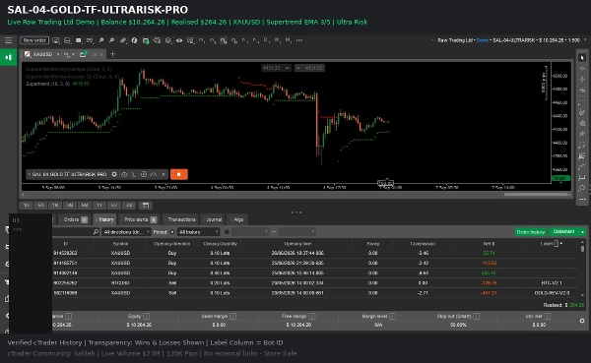Select the 1M chart period button
Screen dimensions: 591x363
pyautogui.click(x=55, y=206)
